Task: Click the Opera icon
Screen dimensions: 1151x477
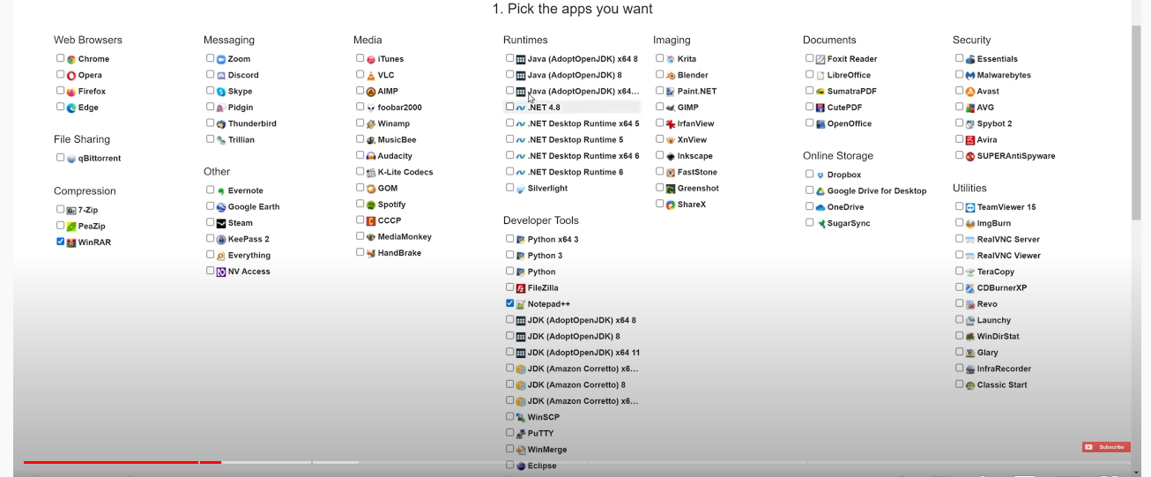Action: pos(71,76)
